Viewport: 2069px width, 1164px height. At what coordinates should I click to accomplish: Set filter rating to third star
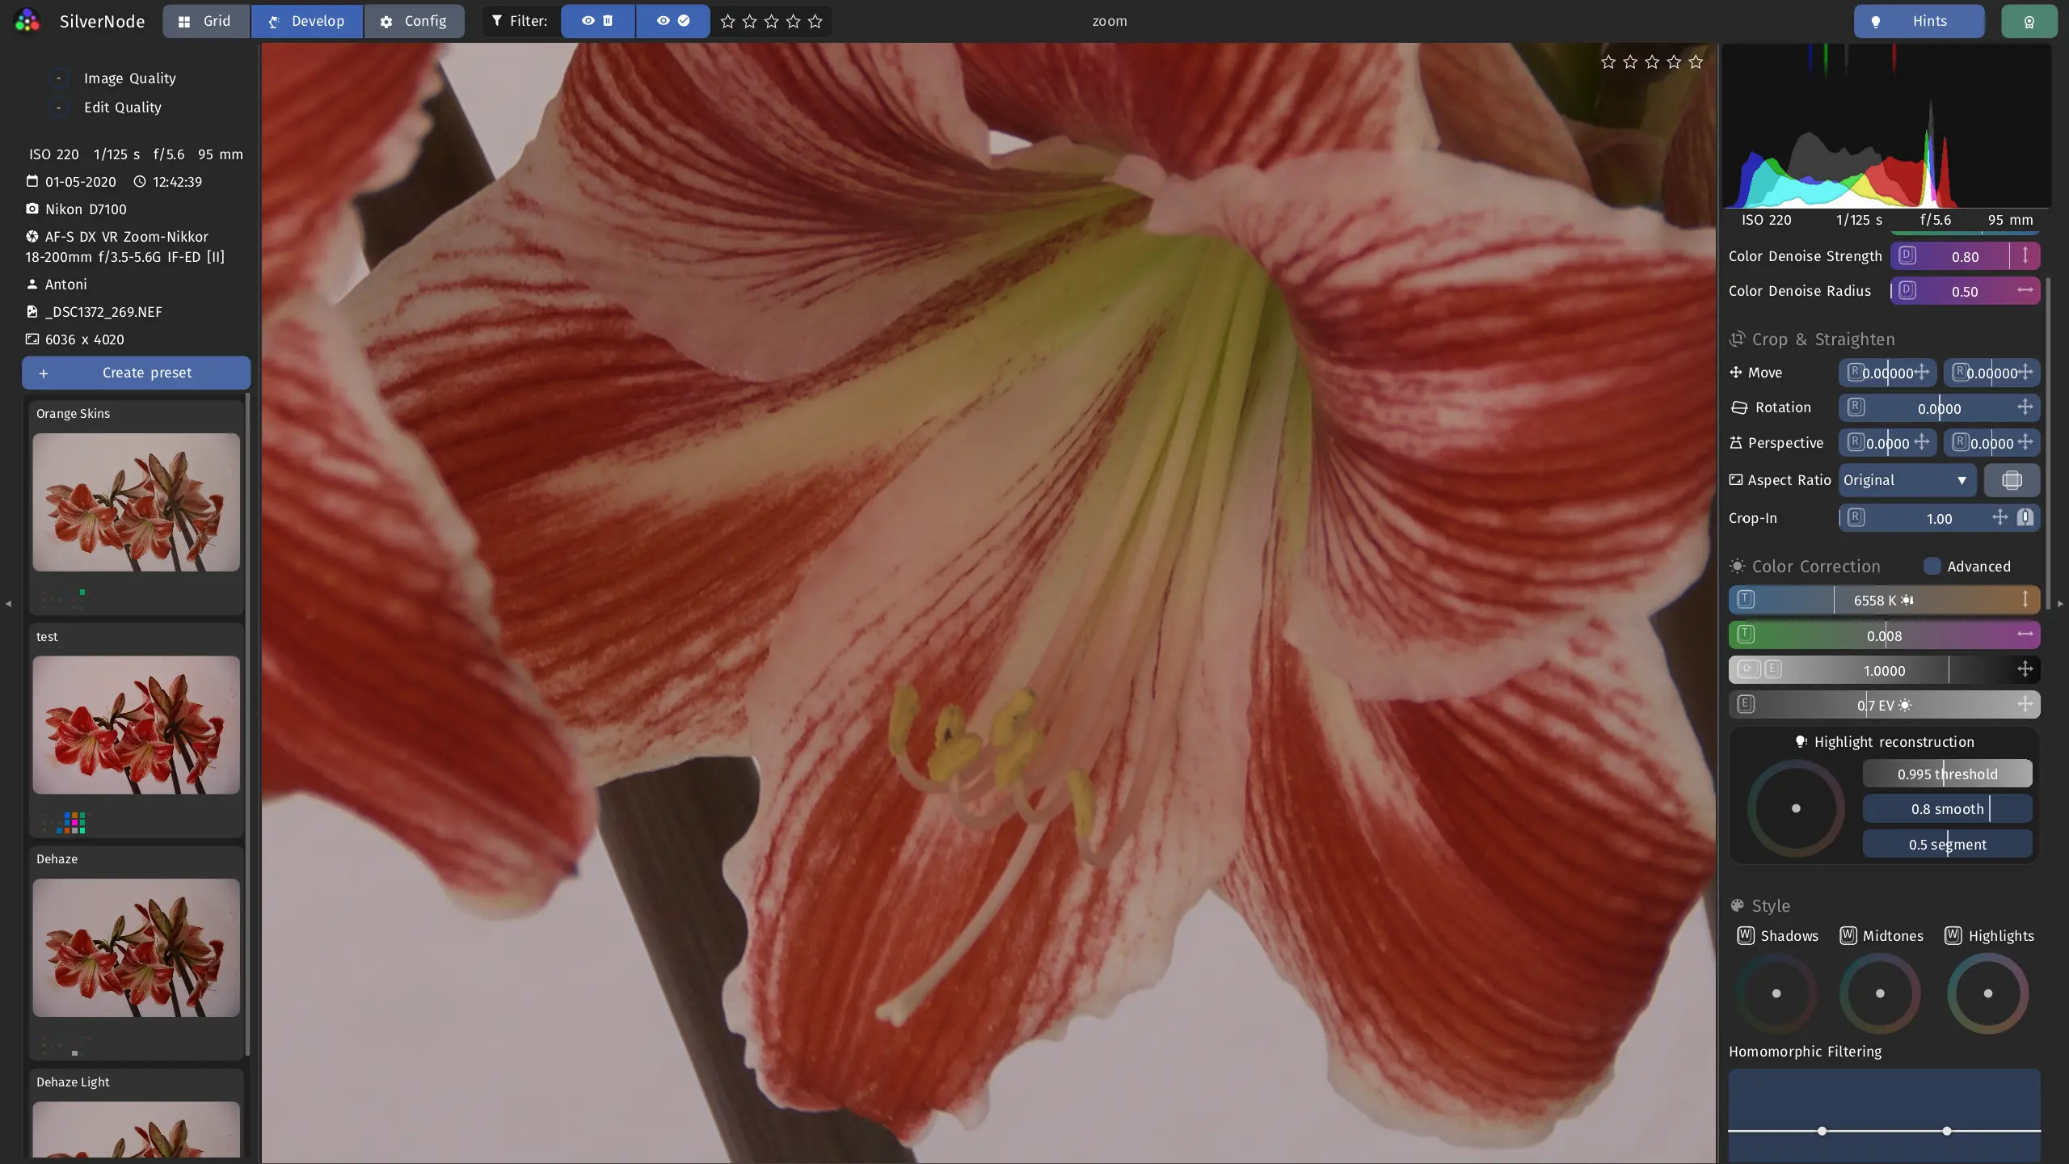point(771,22)
